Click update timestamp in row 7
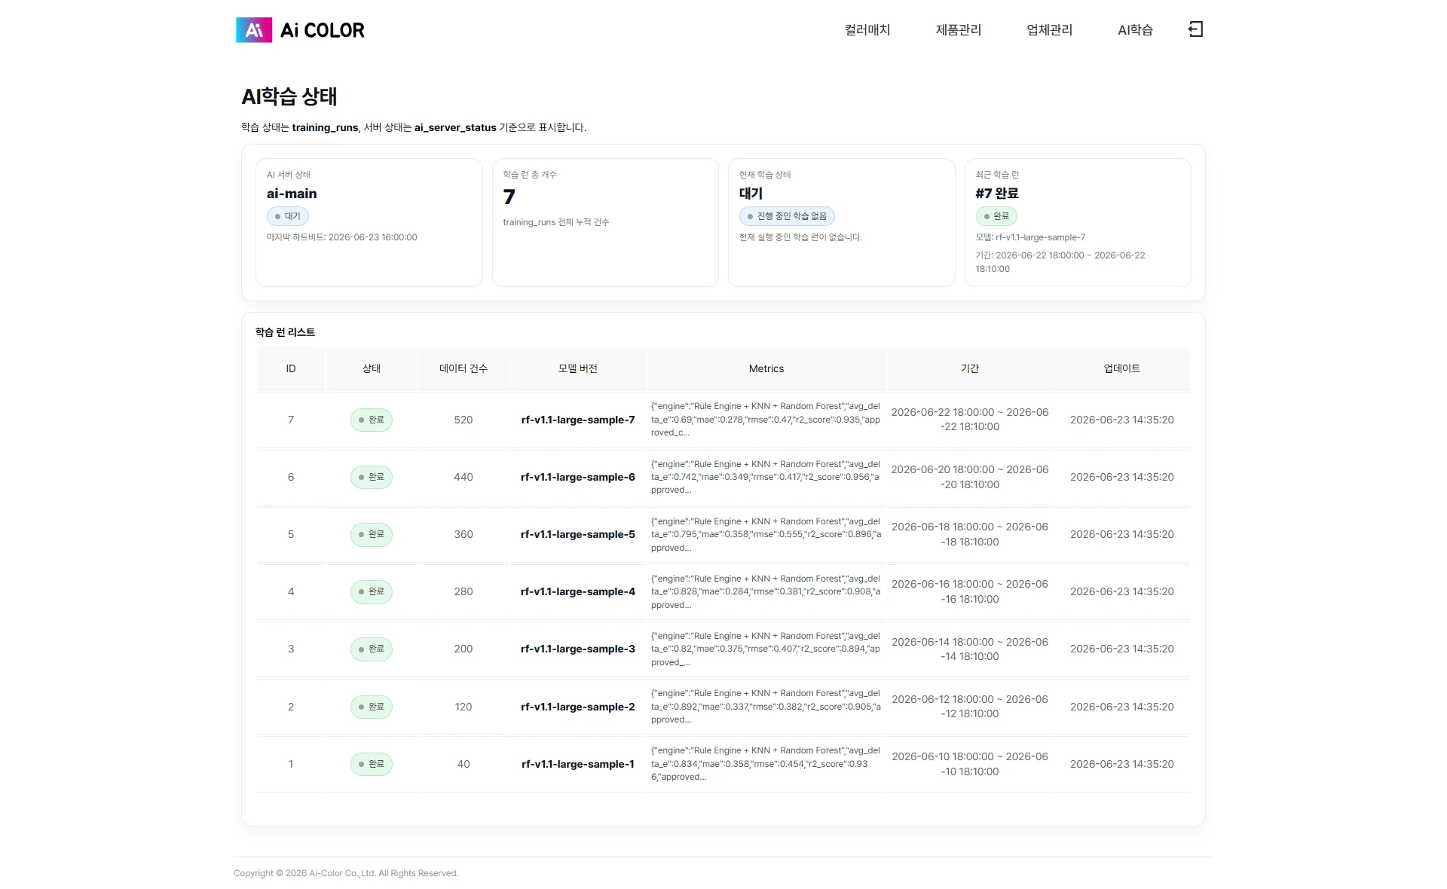This screenshot has width=1447, height=889. (x=1122, y=420)
